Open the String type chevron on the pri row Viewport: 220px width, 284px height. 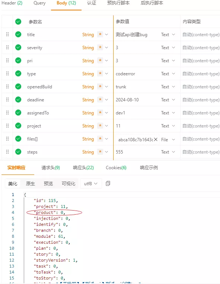coord(106,60)
